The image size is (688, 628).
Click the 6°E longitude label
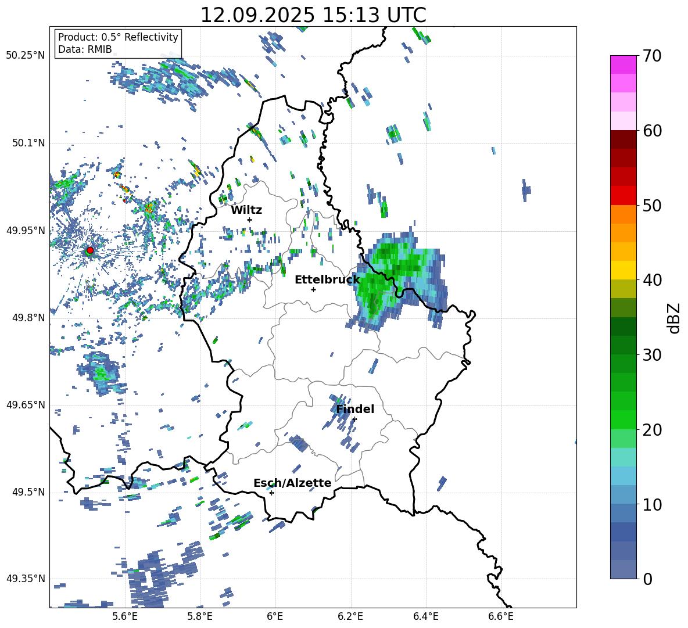275,616
